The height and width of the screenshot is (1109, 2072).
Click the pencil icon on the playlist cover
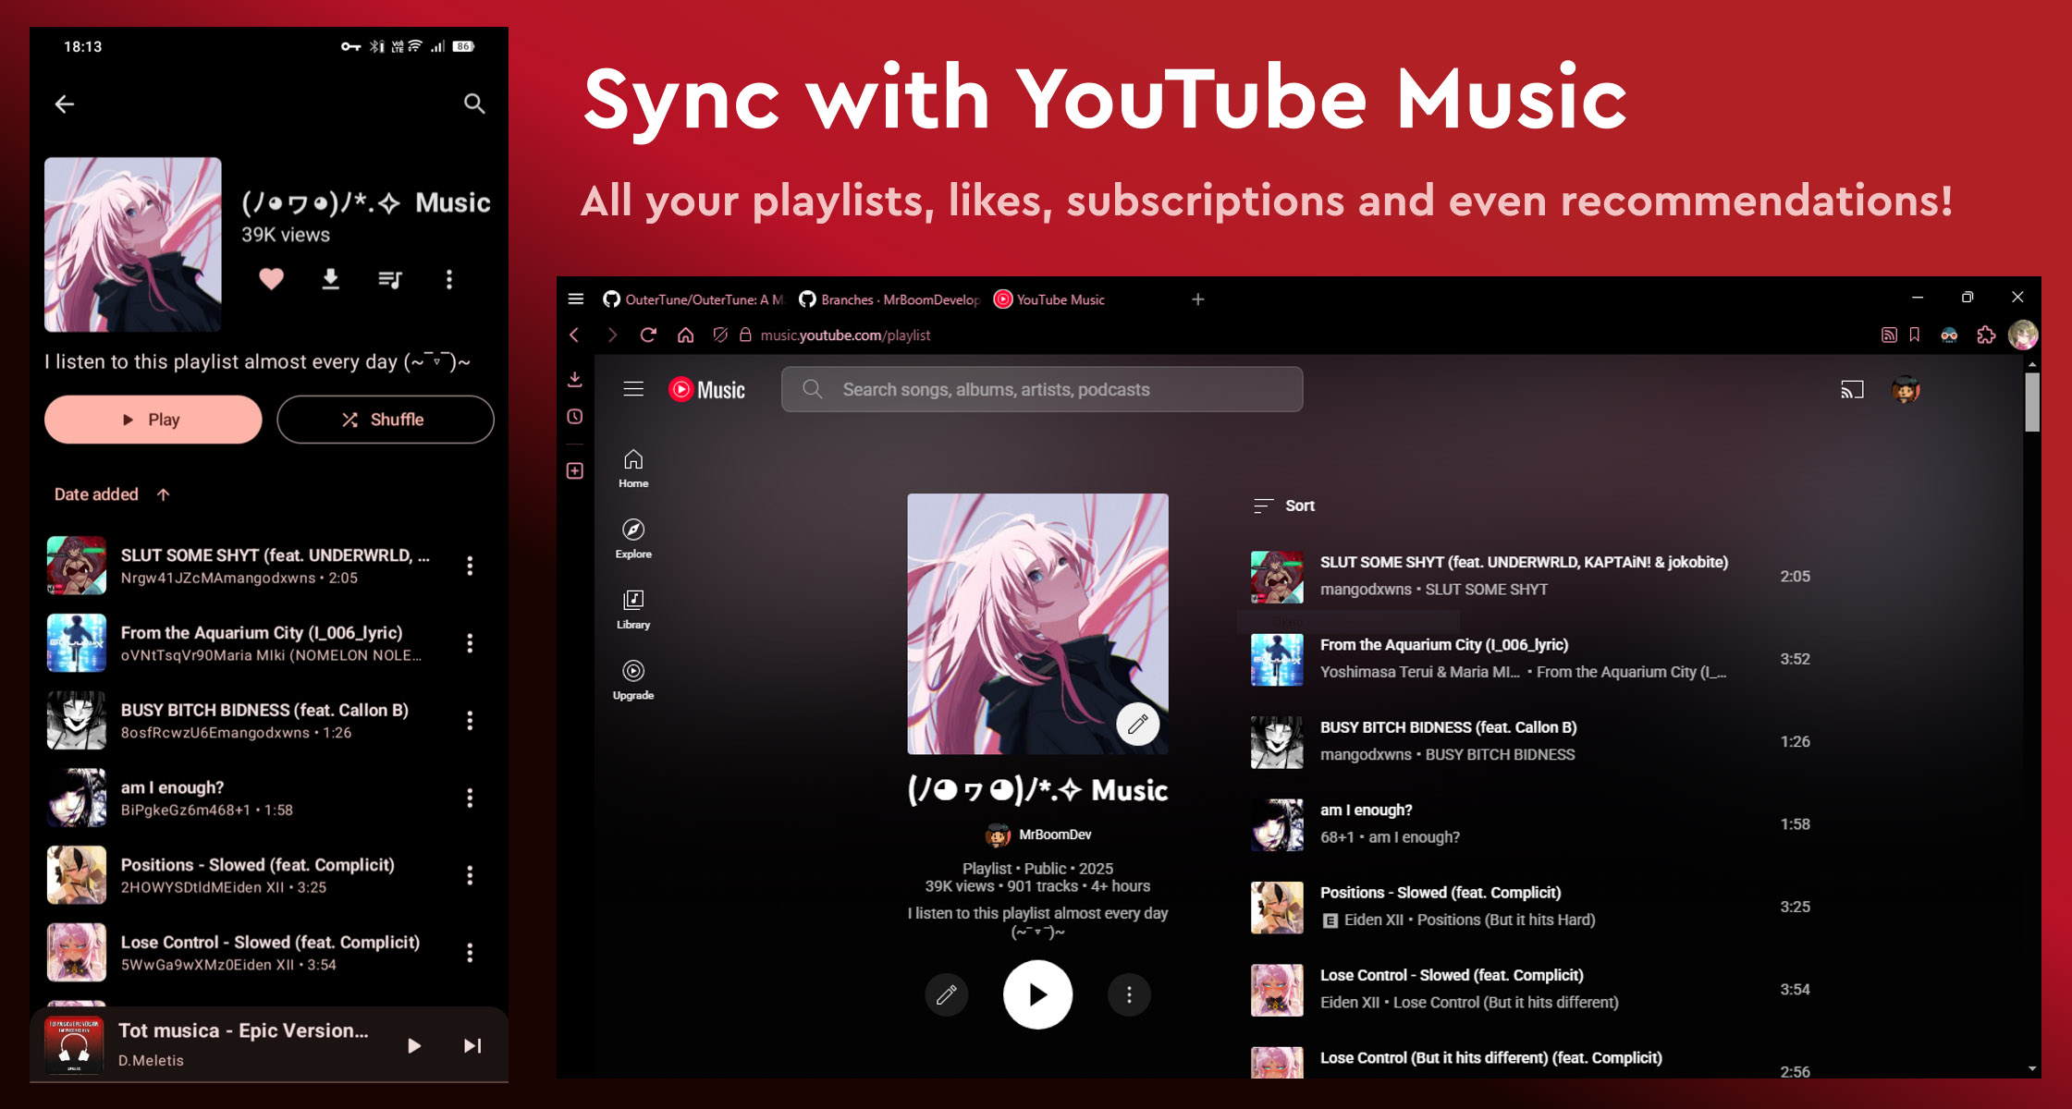1138,725
